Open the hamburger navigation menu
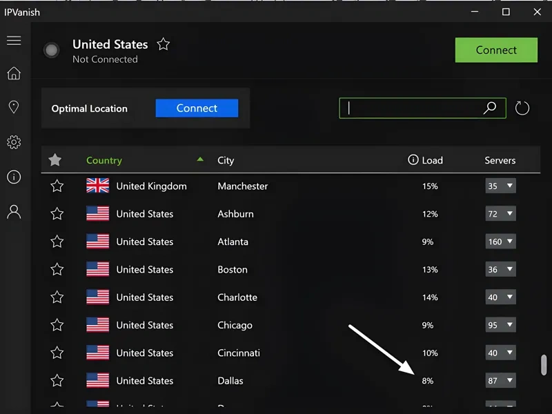Screen dimensions: 552x414 click(x=14, y=40)
